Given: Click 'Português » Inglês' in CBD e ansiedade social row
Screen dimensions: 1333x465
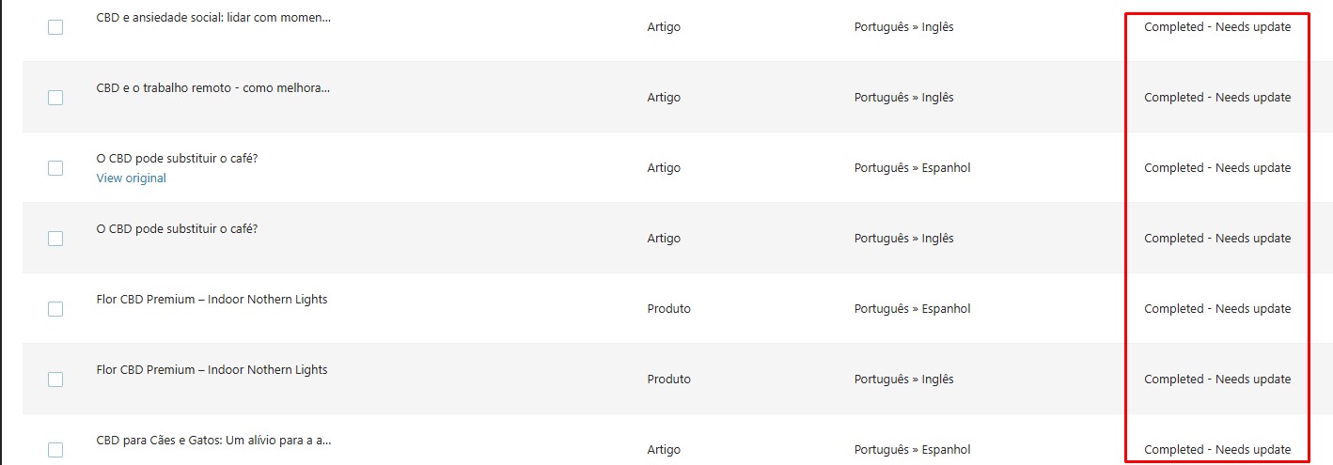Looking at the screenshot, I should pos(903,27).
